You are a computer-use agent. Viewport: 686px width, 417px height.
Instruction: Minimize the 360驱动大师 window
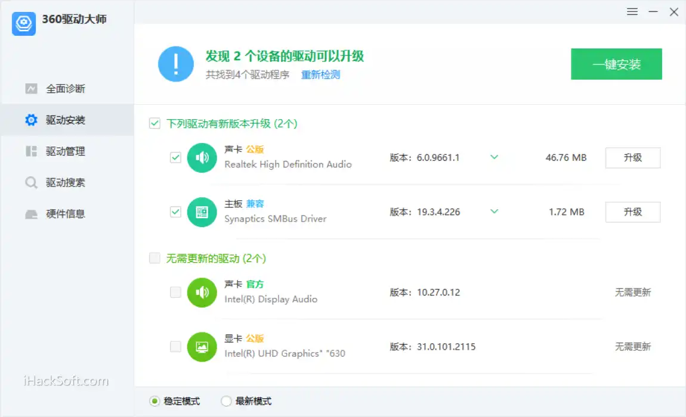tap(653, 12)
